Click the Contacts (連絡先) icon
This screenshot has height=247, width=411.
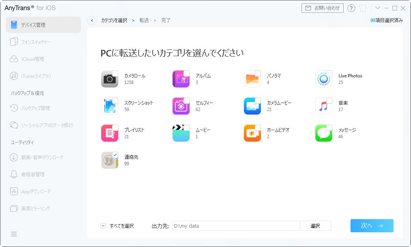[x=110, y=160]
